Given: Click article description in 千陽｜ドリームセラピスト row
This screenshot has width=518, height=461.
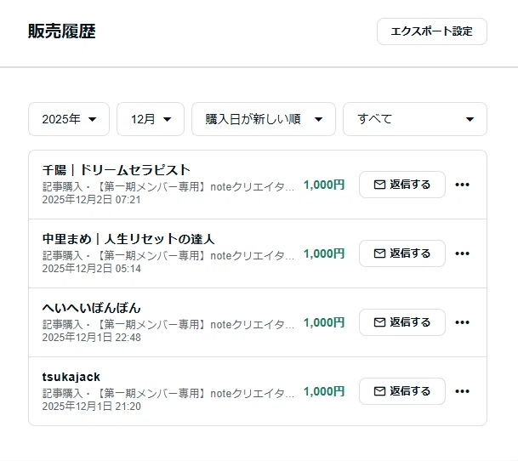Looking at the screenshot, I should pos(168,187).
